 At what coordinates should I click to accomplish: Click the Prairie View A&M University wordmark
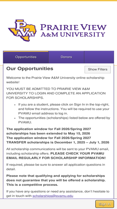[x=74, y=30]
